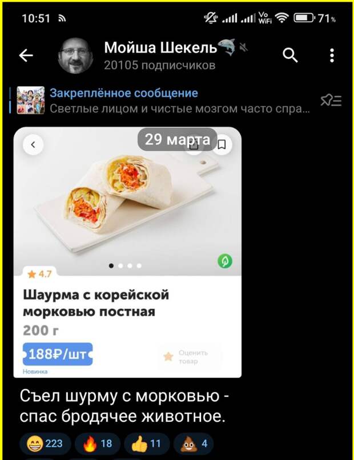Tap the 4.7 star rating badge
The height and width of the screenshot is (460, 354).
pyautogui.click(x=39, y=274)
